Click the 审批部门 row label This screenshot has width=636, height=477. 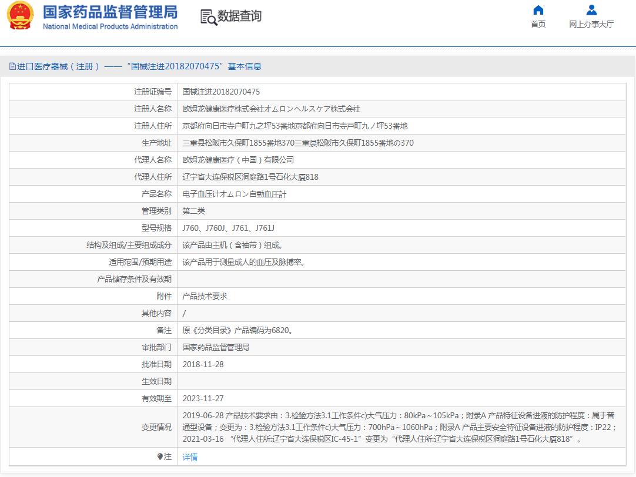point(156,347)
